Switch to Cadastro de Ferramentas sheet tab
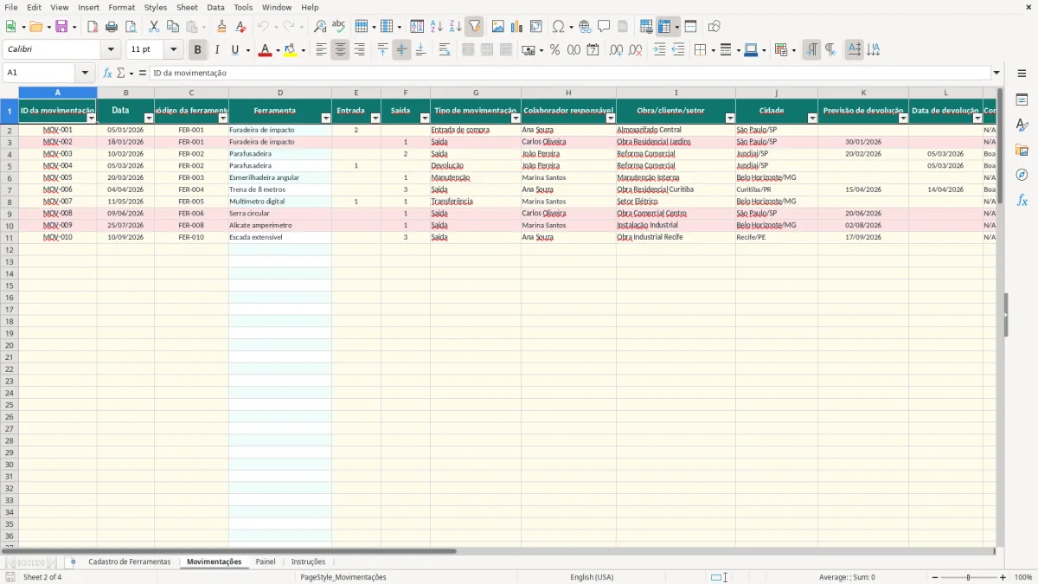Image resolution: width=1038 pixels, height=584 pixels. (130, 562)
